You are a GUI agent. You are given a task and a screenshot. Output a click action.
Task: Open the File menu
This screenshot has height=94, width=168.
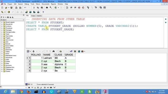5,4
